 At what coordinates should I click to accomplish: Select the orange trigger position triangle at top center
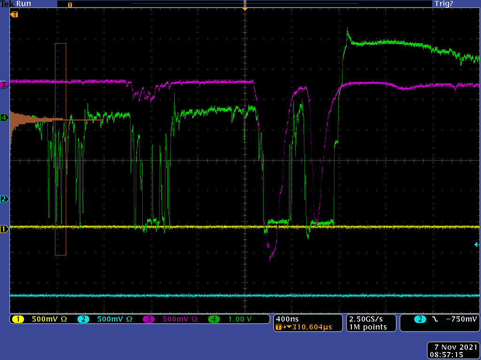[245, 8]
